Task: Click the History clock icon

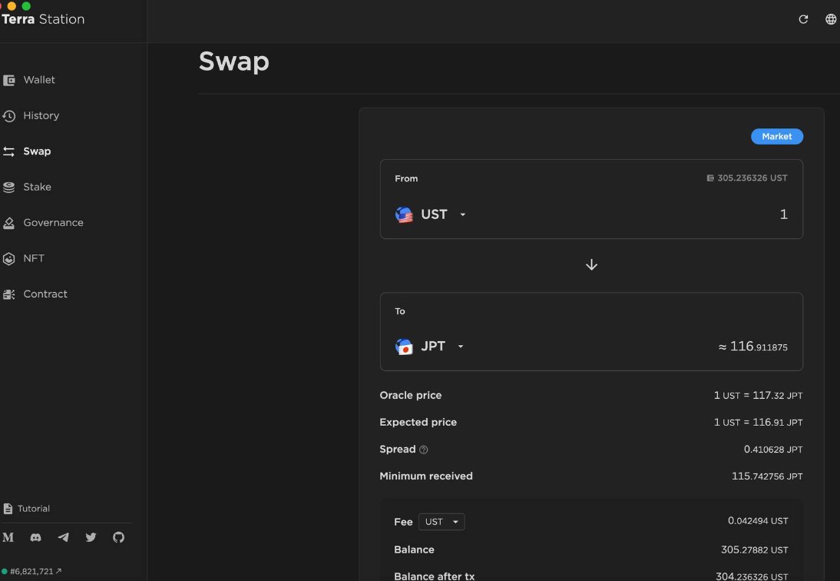Action: pyautogui.click(x=8, y=116)
